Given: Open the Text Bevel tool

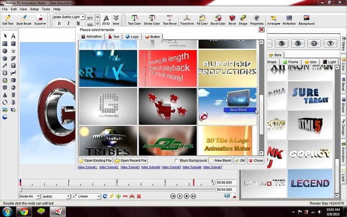Looking at the screenshot, I should click(169, 20).
